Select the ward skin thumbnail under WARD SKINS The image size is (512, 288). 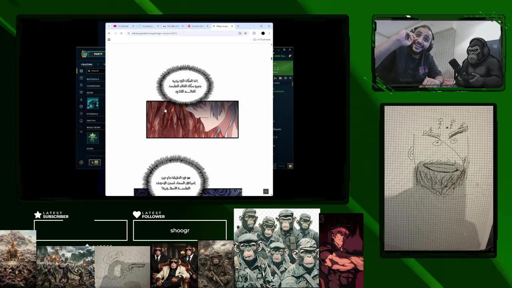[x=93, y=138]
